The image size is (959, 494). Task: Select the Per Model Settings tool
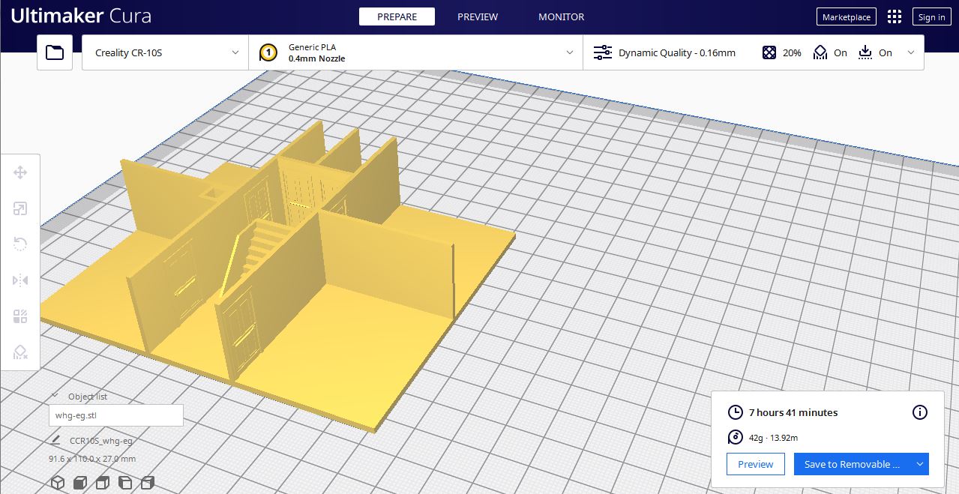pyautogui.click(x=20, y=316)
